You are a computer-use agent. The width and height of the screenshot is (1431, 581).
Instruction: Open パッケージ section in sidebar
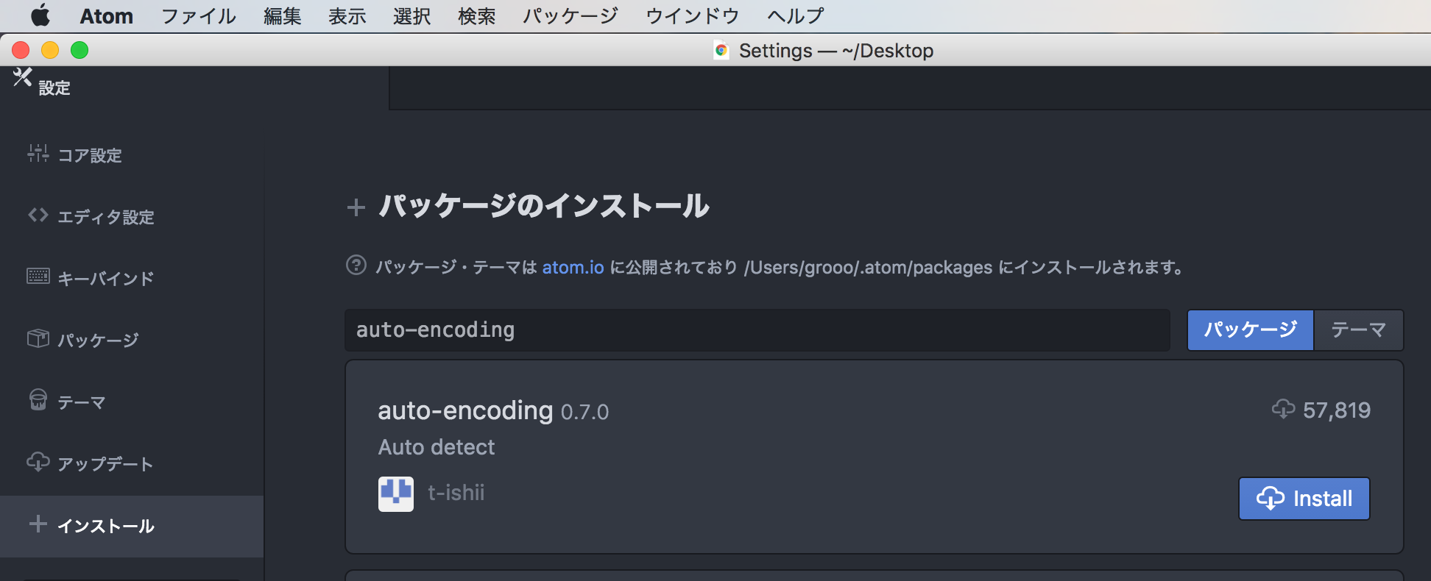(x=132, y=341)
